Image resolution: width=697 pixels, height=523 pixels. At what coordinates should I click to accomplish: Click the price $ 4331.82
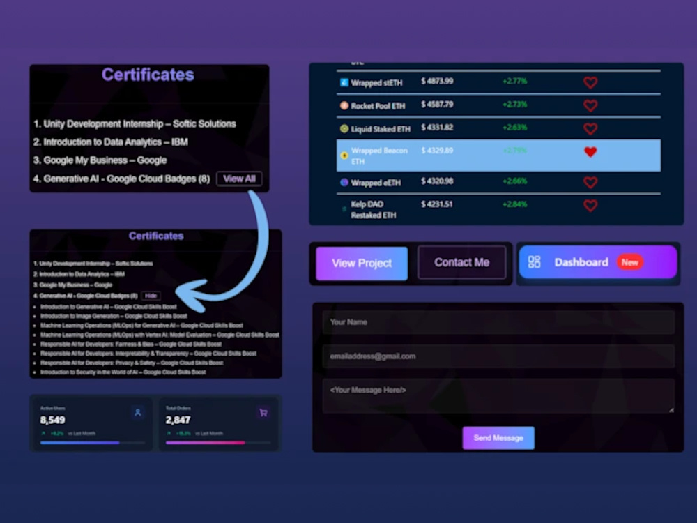[x=437, y=127]
